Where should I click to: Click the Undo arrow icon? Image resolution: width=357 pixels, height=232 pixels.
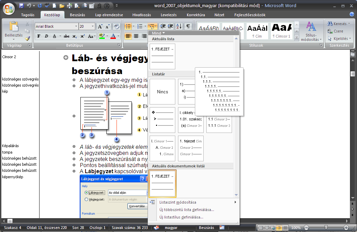pos(29,6)
